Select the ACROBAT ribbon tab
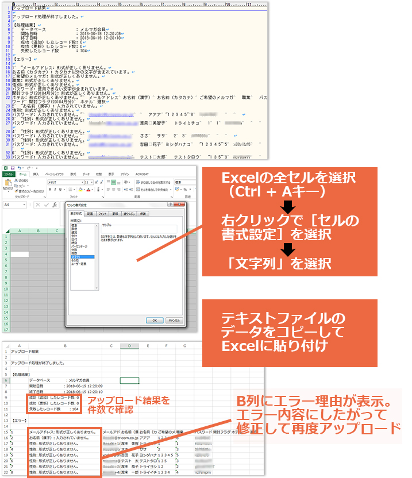The image size is (412, 478). [142, 175]
